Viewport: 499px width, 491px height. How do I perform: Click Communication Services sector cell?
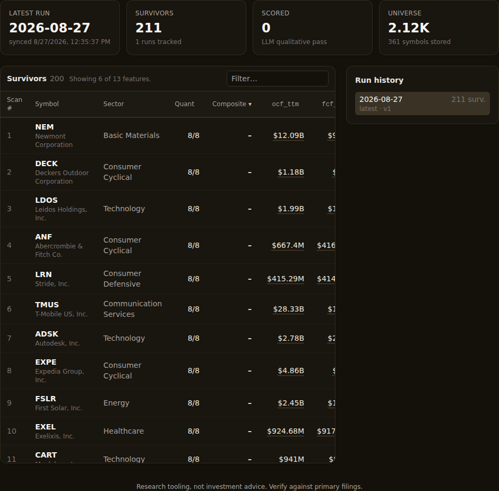coord(132,309)
